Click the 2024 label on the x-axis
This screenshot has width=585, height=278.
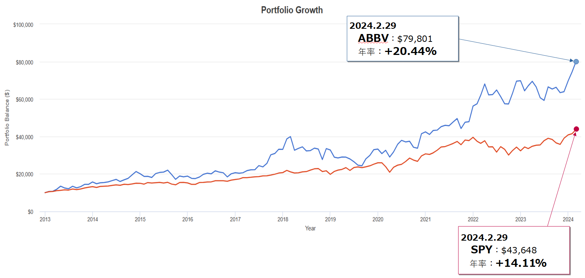(x=568, y=219)
